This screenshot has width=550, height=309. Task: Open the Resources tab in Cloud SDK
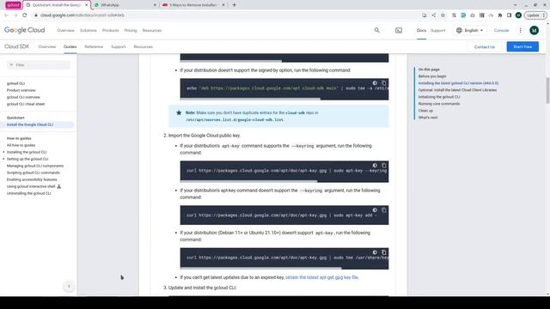tap(144, 46)
